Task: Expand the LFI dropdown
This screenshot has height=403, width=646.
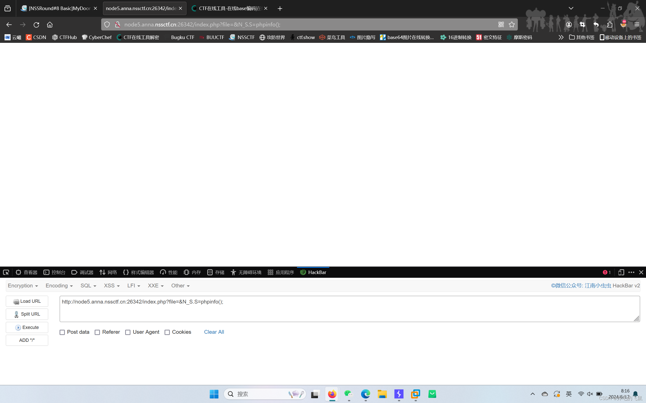Action: (133, 285)
